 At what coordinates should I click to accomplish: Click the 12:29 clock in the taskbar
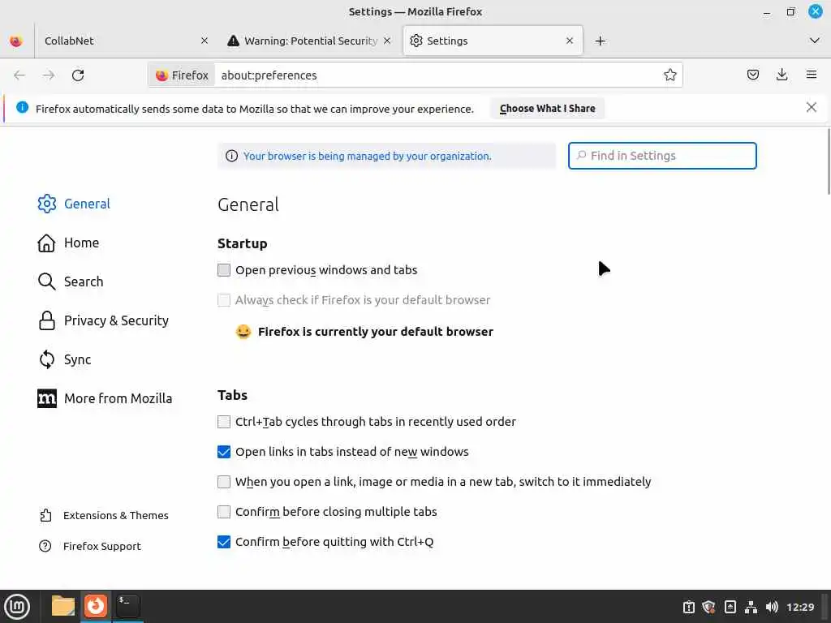tap(799, 607)
